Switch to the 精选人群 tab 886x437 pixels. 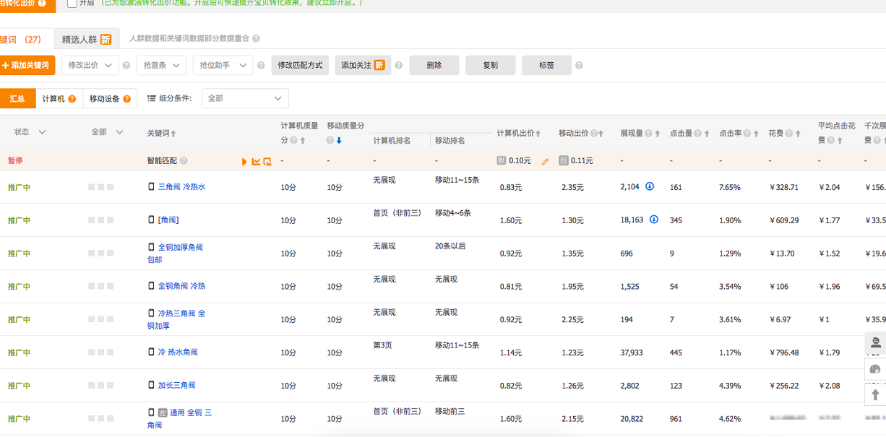[86, 40]
